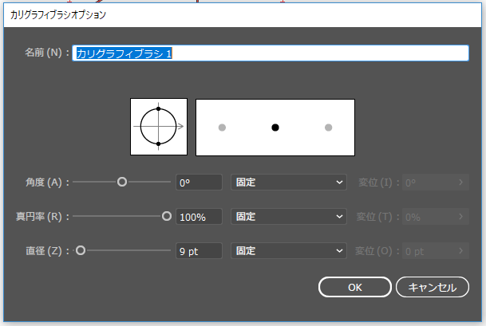Click the roundness field showing 100%
Image resolution: width=486 pixels, height=326 pixels.
[199, 217]
